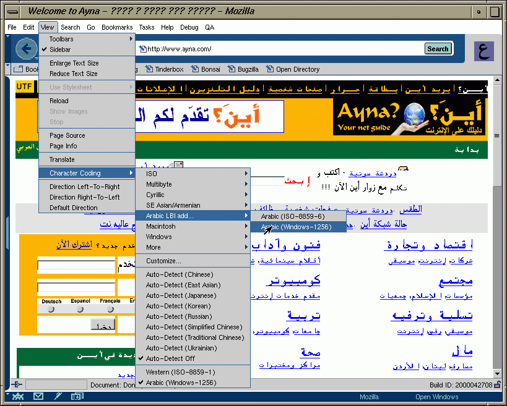The height and width of the screenshot is (406, 507).
Task: Click the Bookmarks folder icon in personal toolbar
Action: (x=18, y=69)
